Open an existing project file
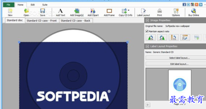The image size is (206, 109). 26,13
